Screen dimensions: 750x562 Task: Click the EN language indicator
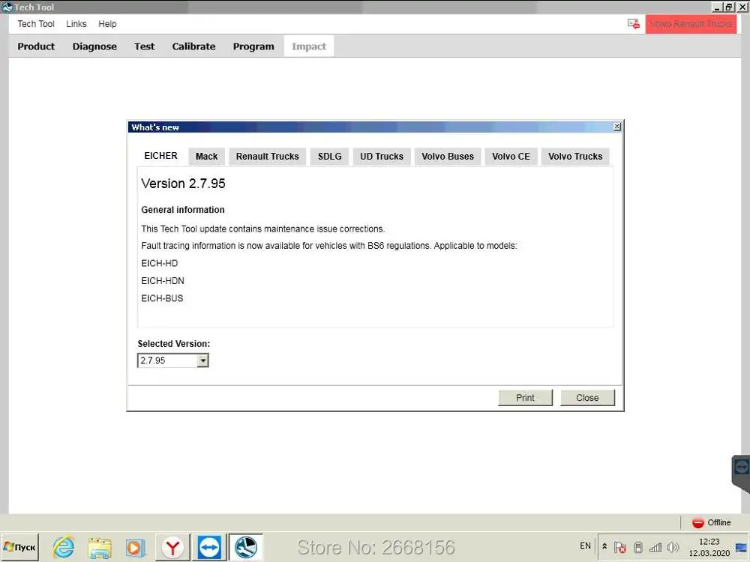pos(585,546)
